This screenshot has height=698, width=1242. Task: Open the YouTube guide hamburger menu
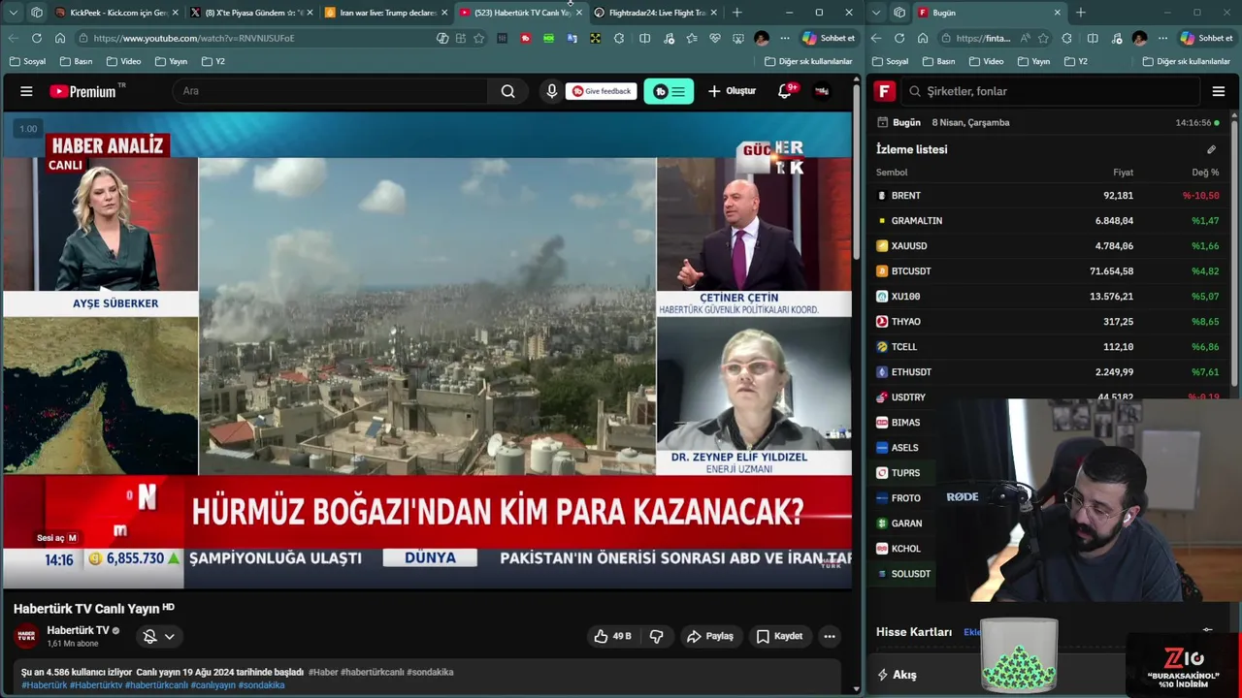pos(26,91)
